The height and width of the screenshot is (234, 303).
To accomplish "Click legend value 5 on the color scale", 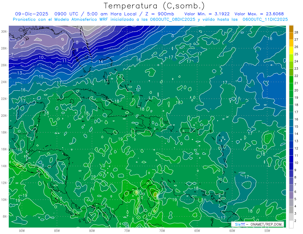I will click(x=295, y=199).
